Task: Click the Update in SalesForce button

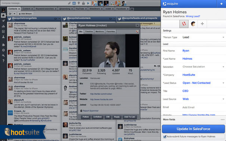Action: coord(193,129)
